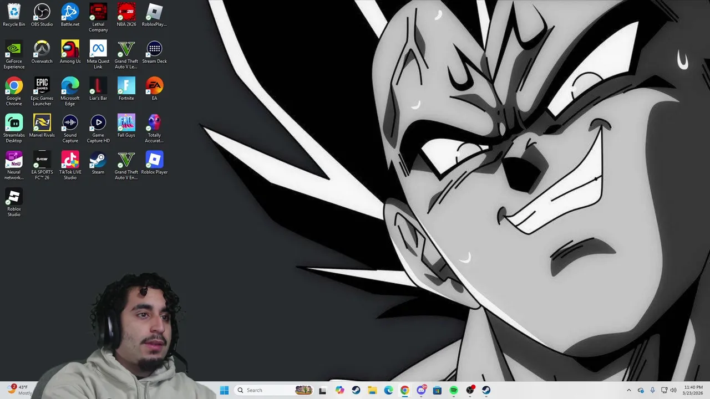Launch OBS Studio from the desktop
Image resolution: width=710 pixels, height=399 pixels.
pos(42,15)
